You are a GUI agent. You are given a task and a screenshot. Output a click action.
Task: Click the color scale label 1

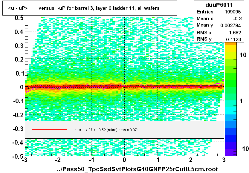tap(241, 101)
